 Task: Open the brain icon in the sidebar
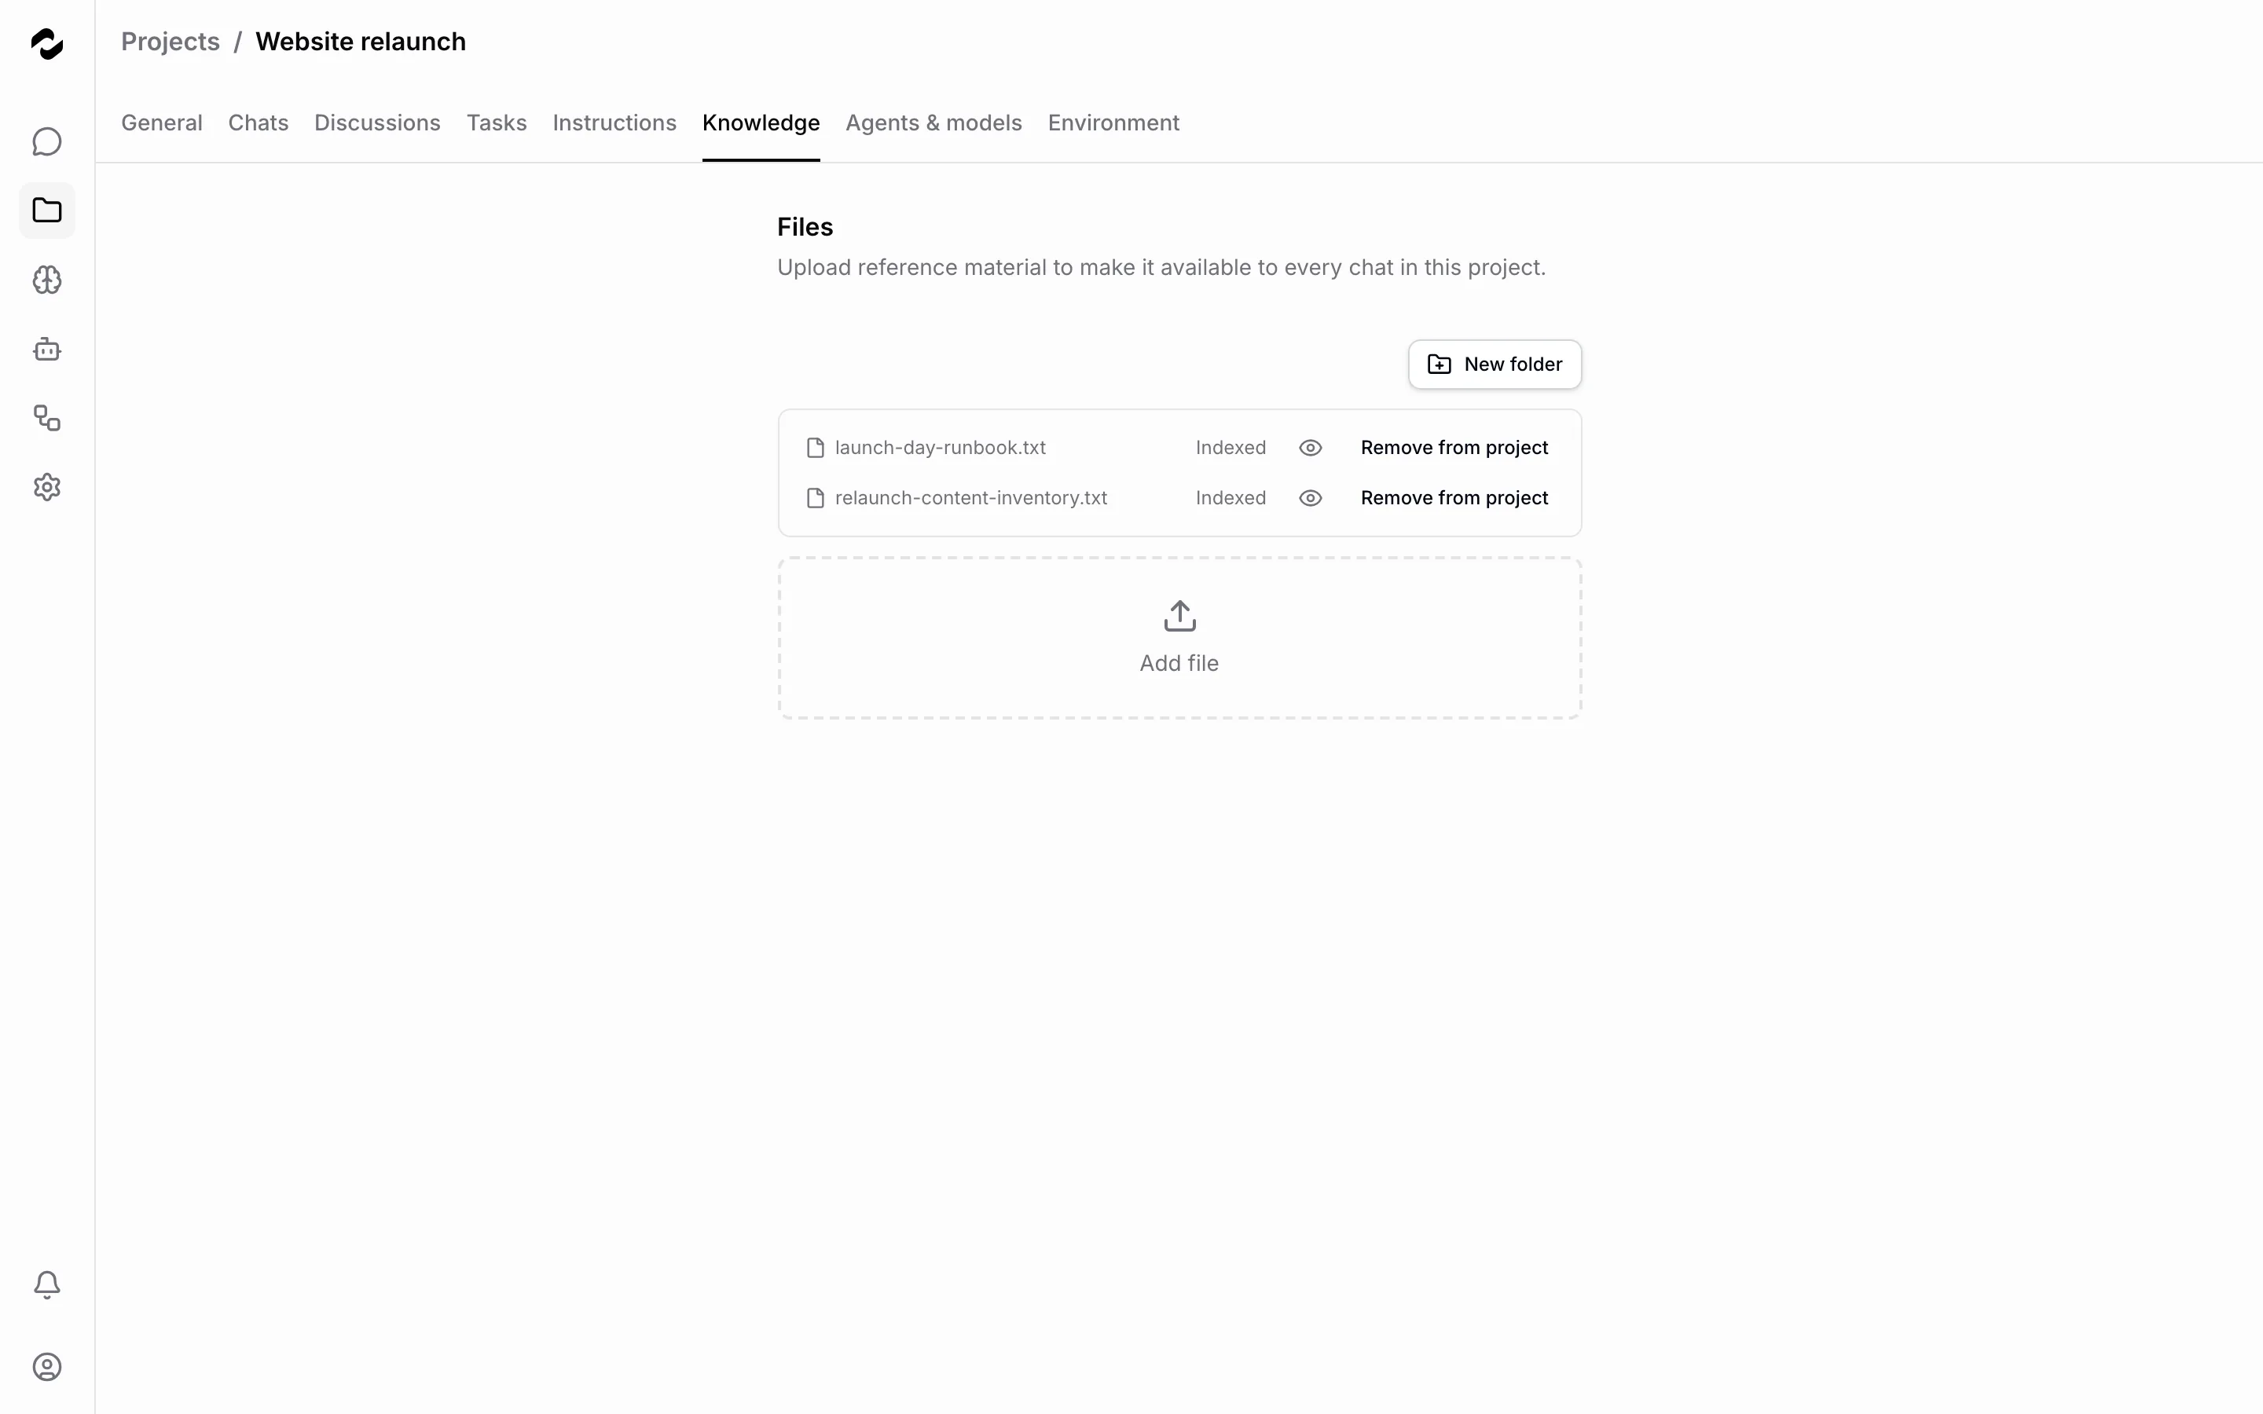[47, 280]
